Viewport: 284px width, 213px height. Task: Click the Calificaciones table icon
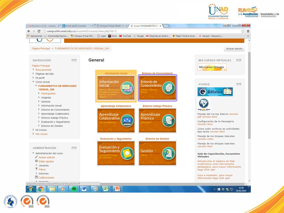(36, 177)
